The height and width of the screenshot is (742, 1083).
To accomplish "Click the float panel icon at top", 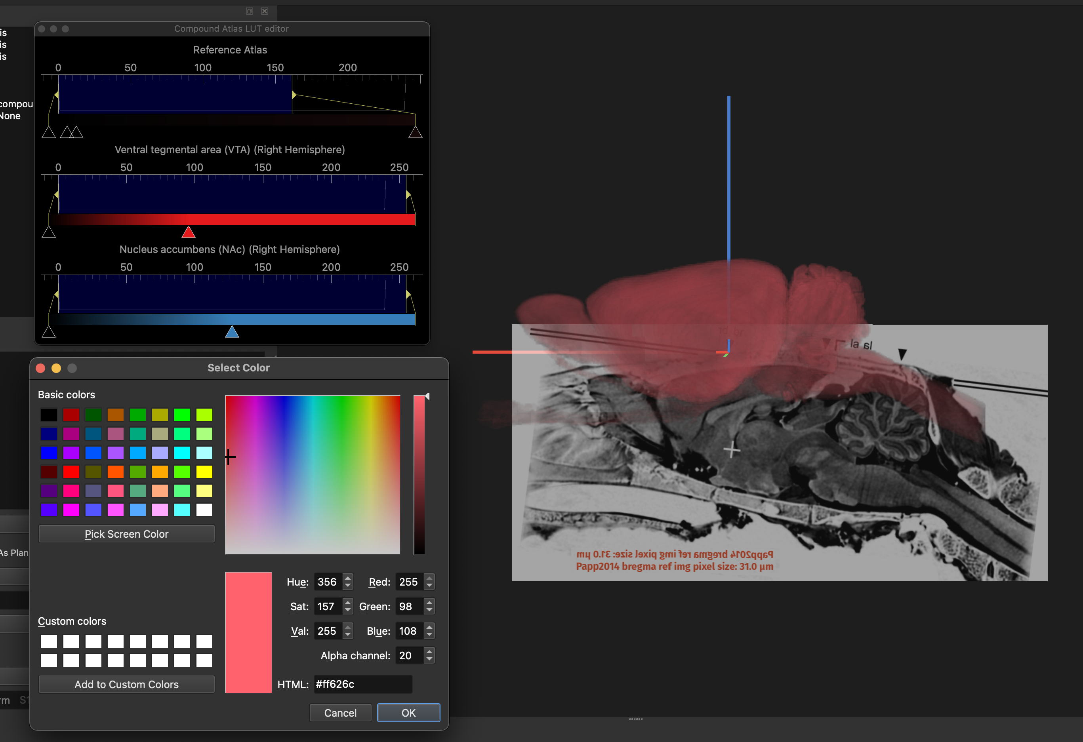I will pyautogui.click(x=249, y=11).
